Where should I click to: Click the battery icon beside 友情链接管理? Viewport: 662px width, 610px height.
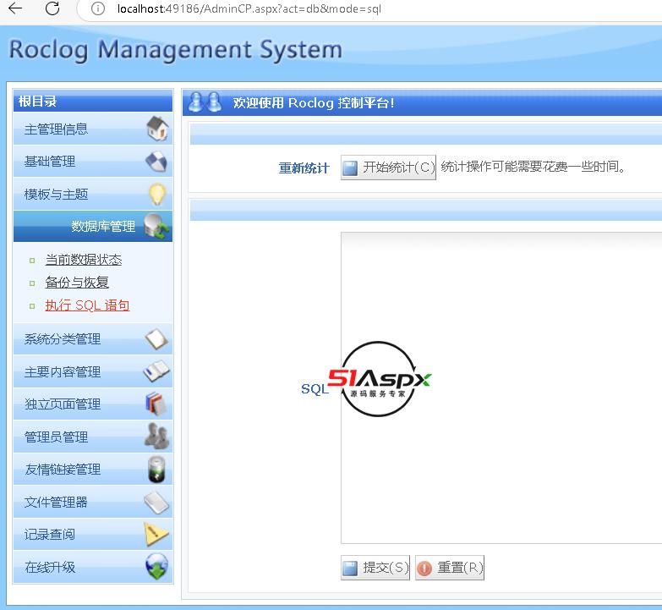pyautogui.click(x=157, y=470)
